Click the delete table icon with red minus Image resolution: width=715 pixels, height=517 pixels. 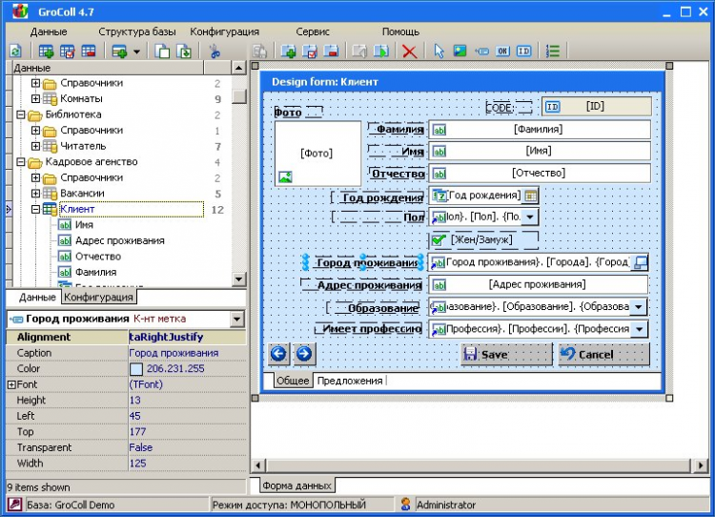tap(89, 52)
